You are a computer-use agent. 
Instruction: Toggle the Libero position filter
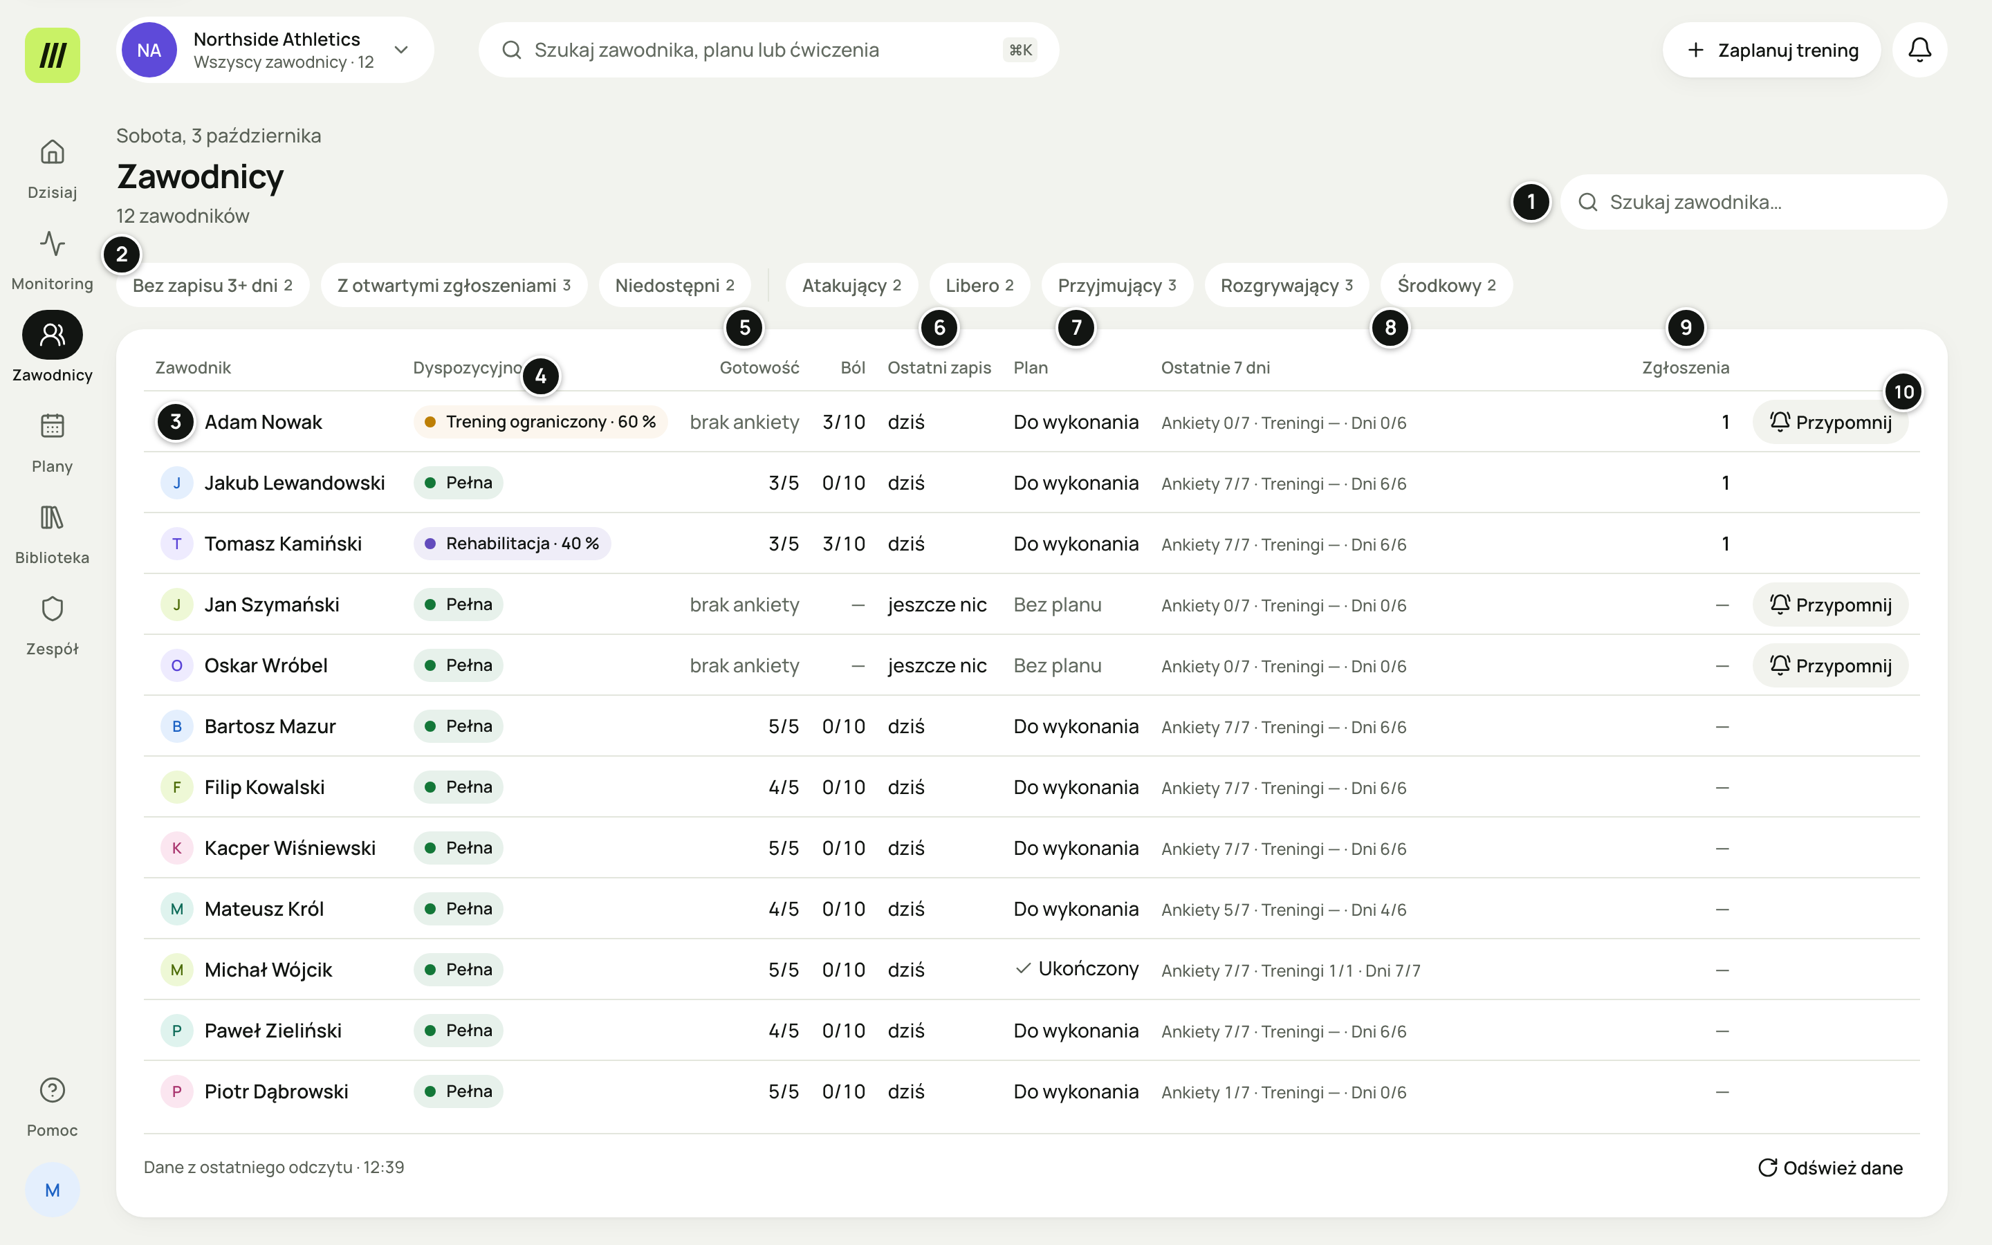pyautogui.click(x=979, y=285)
